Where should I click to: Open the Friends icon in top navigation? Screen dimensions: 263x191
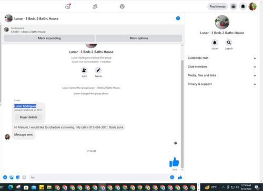(x=95, y=6)
